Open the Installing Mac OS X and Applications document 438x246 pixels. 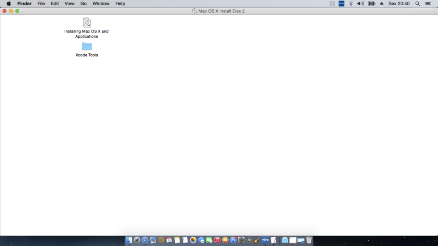pyautogui.click(x=87, y=23)
